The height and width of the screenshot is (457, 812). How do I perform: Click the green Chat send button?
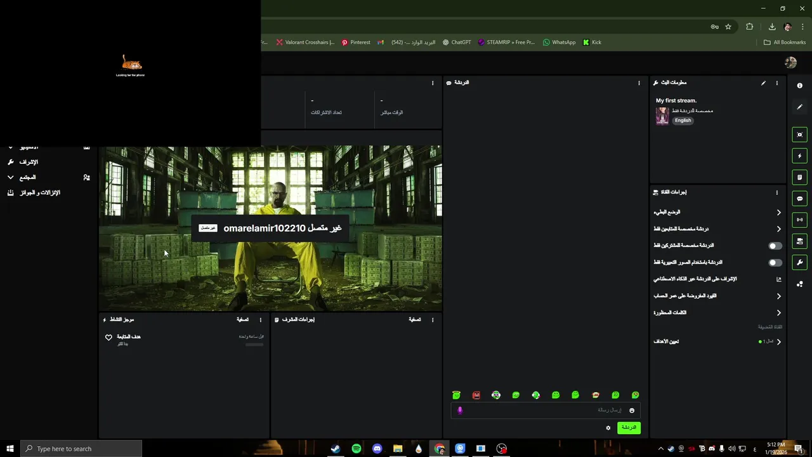click(629, 427)
